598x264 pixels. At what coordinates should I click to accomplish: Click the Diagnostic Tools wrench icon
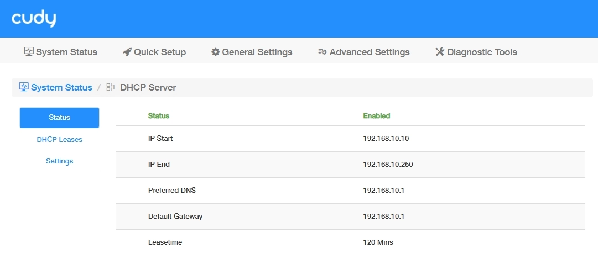(440, 52)
